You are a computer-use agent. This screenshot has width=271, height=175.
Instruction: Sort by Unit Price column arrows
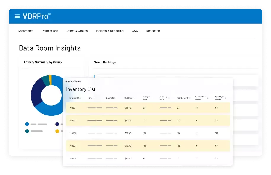(134, 98)
